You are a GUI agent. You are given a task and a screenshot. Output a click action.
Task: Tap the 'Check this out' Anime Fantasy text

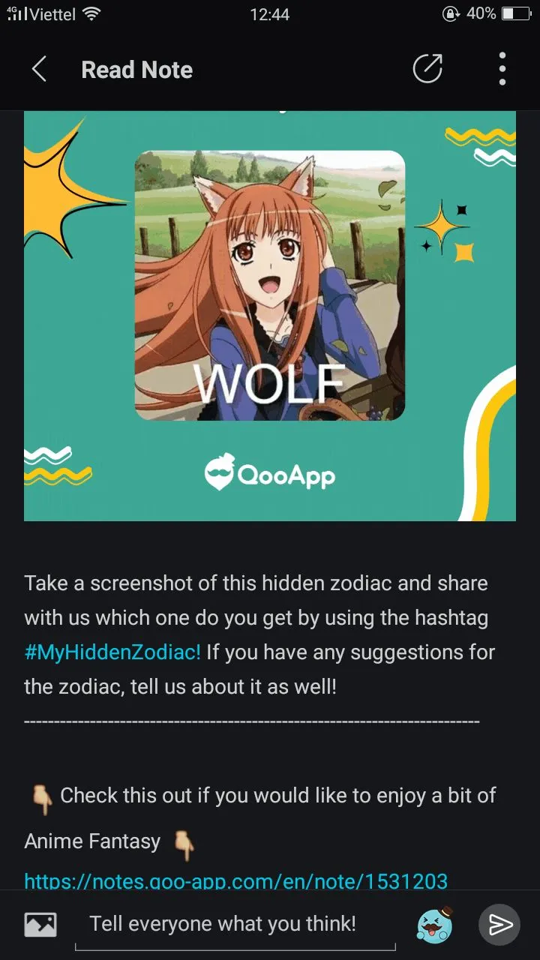pos(259,817)
